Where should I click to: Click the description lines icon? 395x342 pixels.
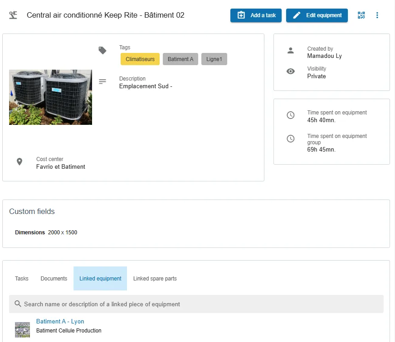point(102,81)
